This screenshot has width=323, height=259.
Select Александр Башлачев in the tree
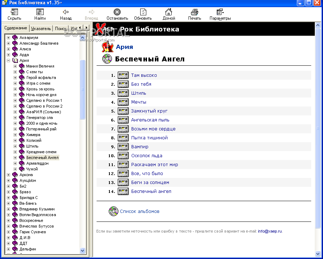point(39,44)
